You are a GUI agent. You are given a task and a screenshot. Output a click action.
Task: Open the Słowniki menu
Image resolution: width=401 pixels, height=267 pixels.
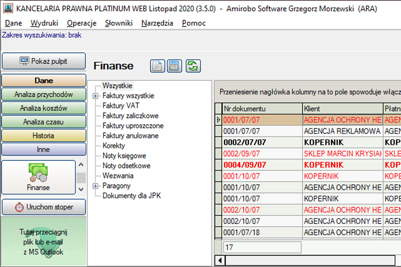tap(119, 23)
